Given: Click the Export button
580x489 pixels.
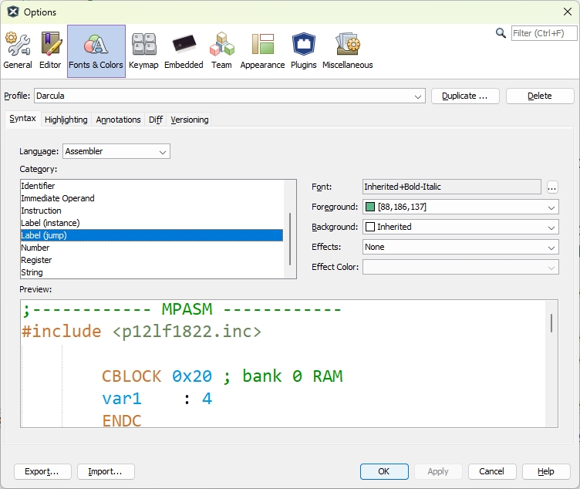Looking at the screenshot, I should [x=42, y=471].
